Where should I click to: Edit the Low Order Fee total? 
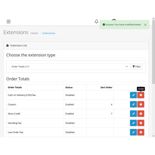coord(133,132)
